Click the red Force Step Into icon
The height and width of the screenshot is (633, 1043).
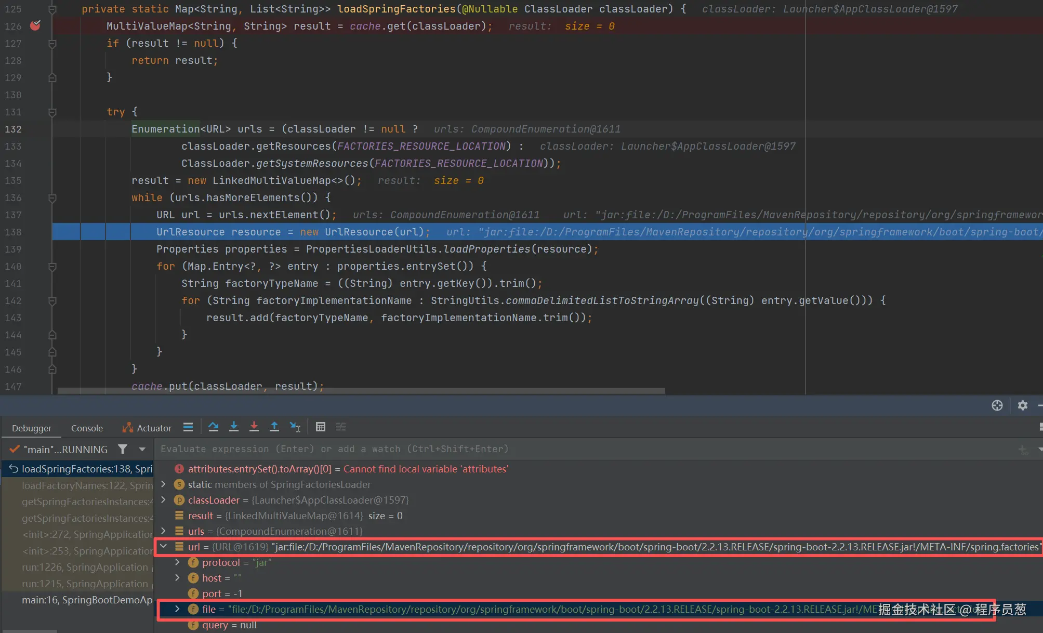pos(254,427)
